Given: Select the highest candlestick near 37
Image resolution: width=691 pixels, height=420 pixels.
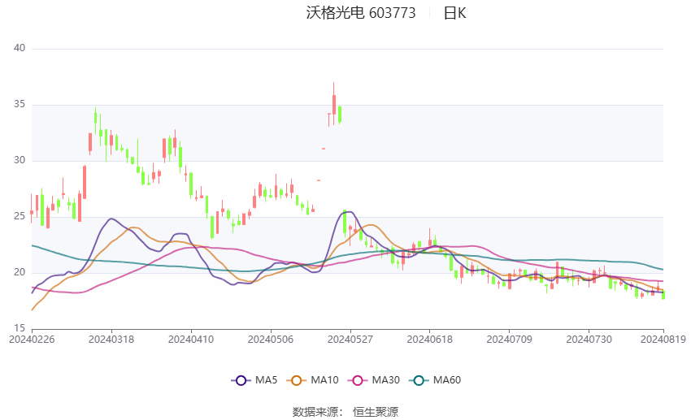Looking at the screenshot, I should (x=334, y=104).
